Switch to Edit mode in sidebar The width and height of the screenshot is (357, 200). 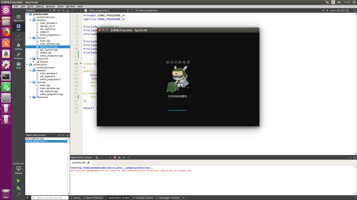coord(18,27)
